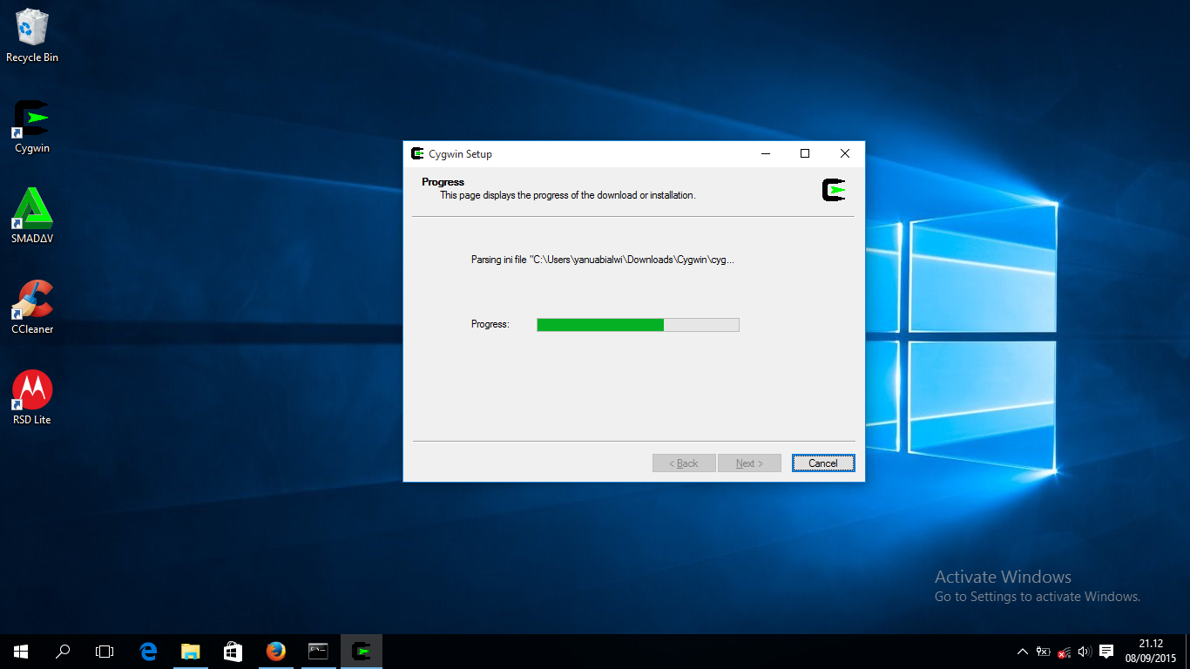Click the Cancel button in Cygwin Setup

(x=823, y=463)
